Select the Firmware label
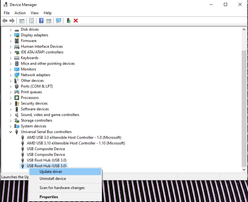This screenshot has width=248, height=202. point(29,41)
